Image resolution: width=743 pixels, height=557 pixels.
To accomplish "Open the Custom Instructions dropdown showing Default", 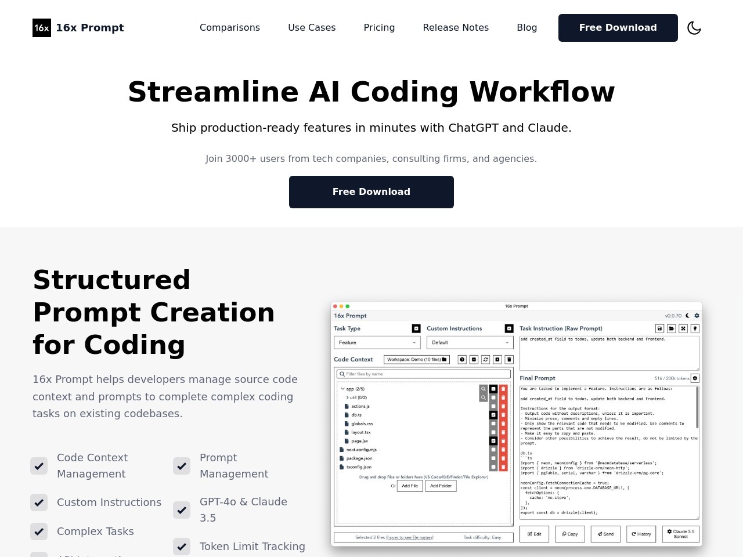I will [470, 342].
